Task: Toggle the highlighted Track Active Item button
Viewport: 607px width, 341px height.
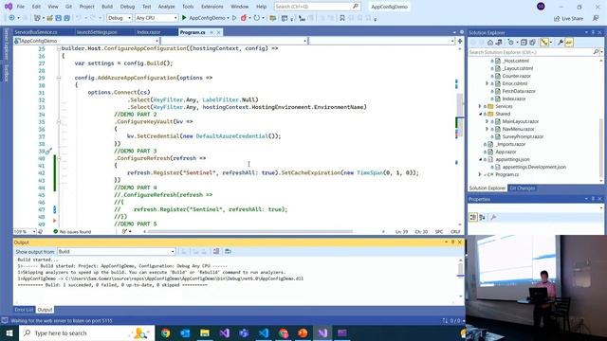Action: click(x=544, y=43)
